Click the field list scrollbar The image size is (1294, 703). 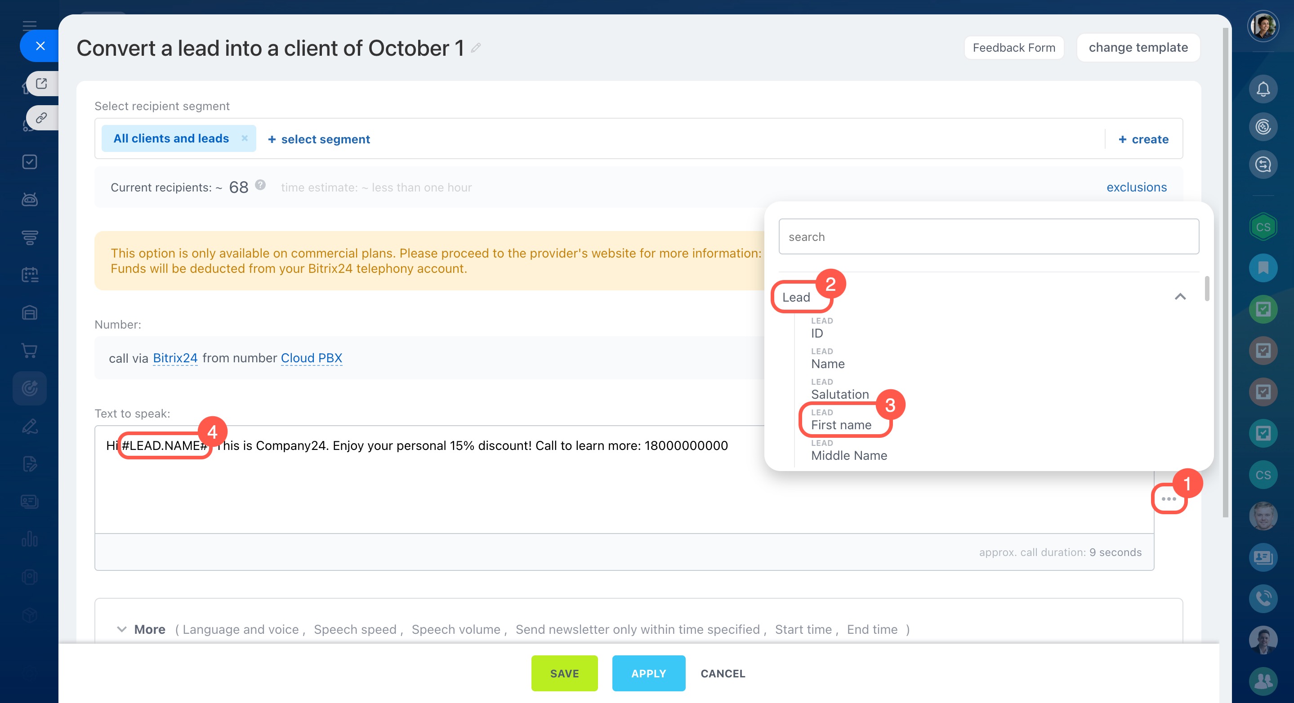(x=1207, y=289)
